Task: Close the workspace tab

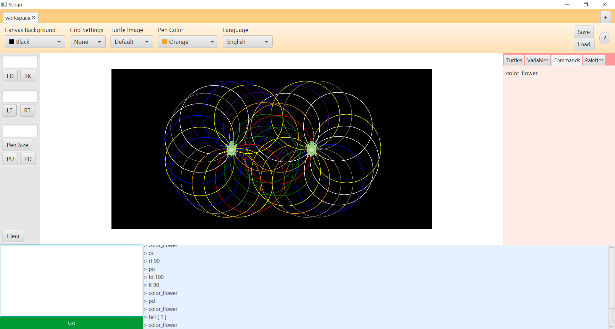Action: [33, 18]
